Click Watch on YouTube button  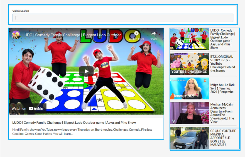28,109
